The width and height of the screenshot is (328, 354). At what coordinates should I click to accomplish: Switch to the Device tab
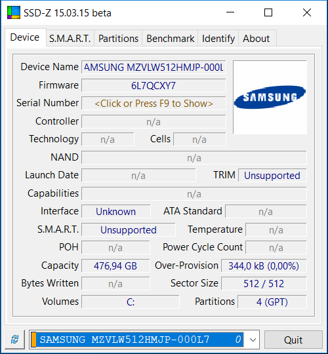tap(25, 37)
